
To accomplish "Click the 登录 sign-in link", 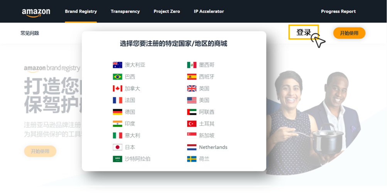I will click(304, 32).
